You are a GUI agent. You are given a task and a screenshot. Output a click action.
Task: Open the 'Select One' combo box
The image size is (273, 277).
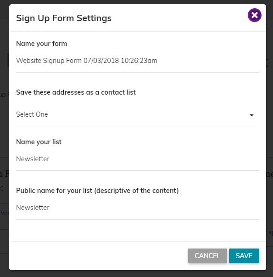coord(138,114)
